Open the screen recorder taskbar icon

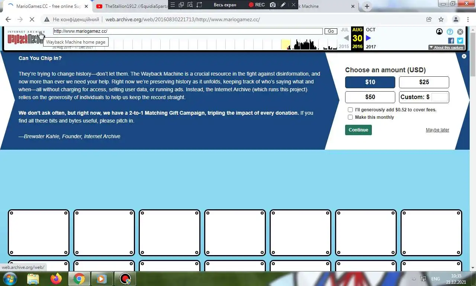[x=125, y=279]
